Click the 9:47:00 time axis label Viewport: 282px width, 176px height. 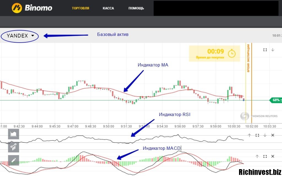pos(73,126)
